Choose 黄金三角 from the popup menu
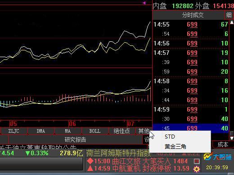This screenshot has width=234, height=175. coord(175,147)
